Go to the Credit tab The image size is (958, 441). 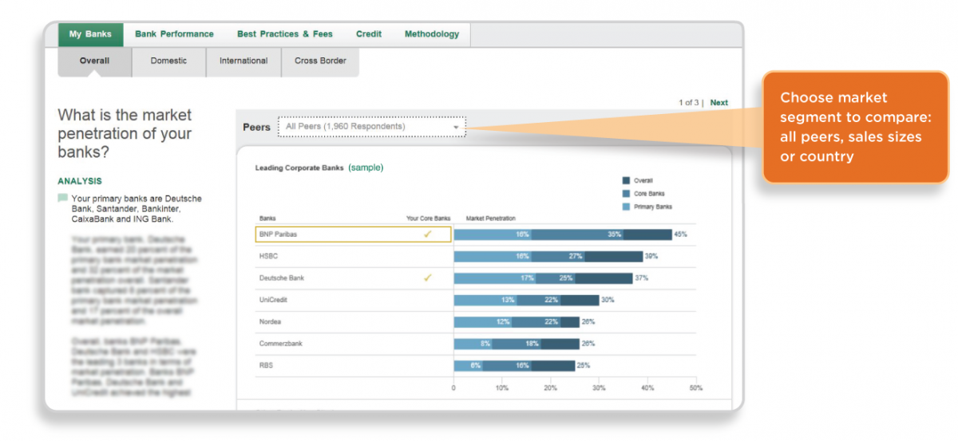(369, 34)
